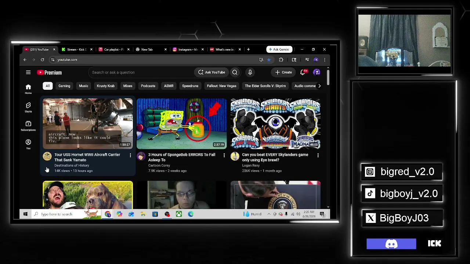Click the magnifier search button on YouTube
The height and width of the screenshot is (264, 470).
(235, 72)
